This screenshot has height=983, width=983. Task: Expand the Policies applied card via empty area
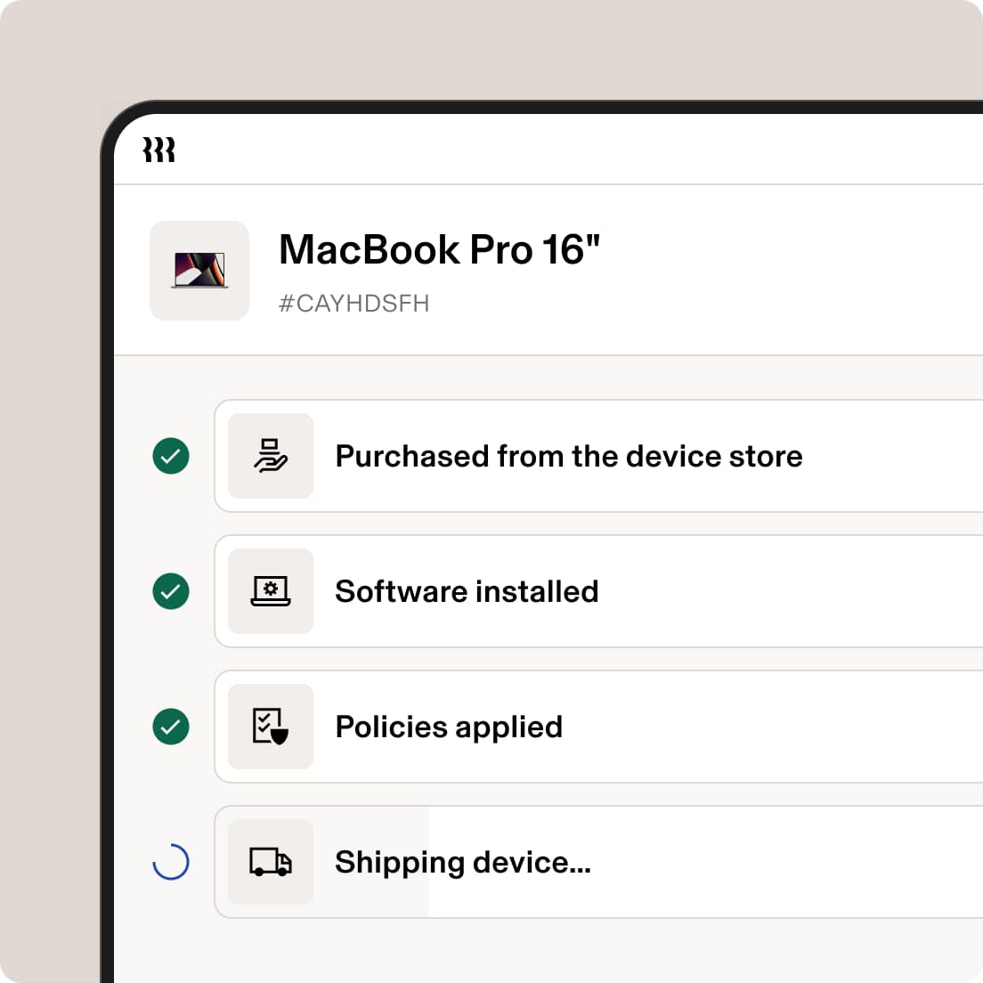pos(771,727)
